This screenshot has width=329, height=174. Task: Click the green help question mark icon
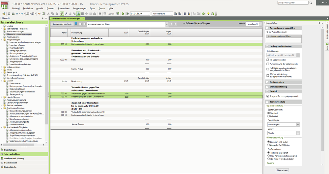[x=203, y=13]
